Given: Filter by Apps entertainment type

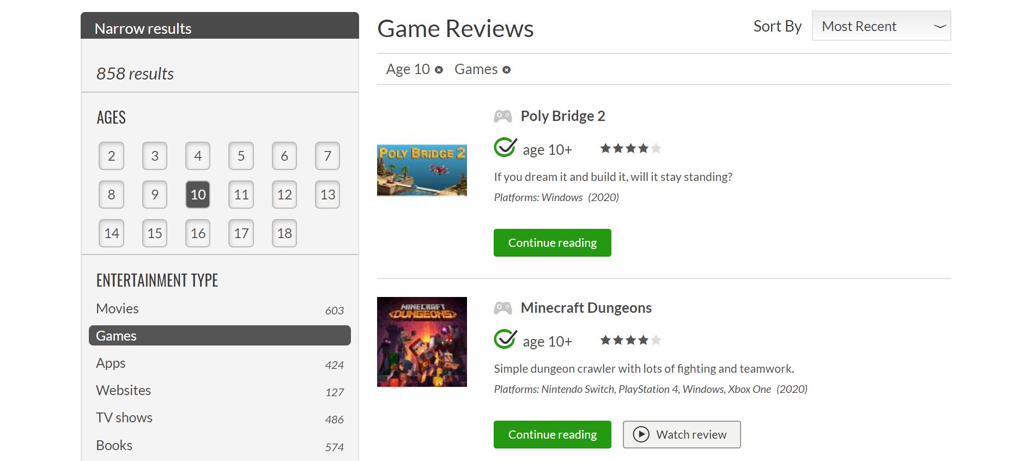Looking at the screenshot, I should 220,363.
